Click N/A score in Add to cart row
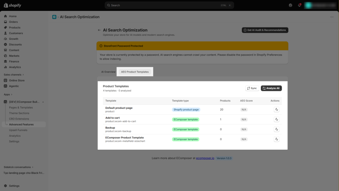This screenshot has height=191, width=339. 244,119
